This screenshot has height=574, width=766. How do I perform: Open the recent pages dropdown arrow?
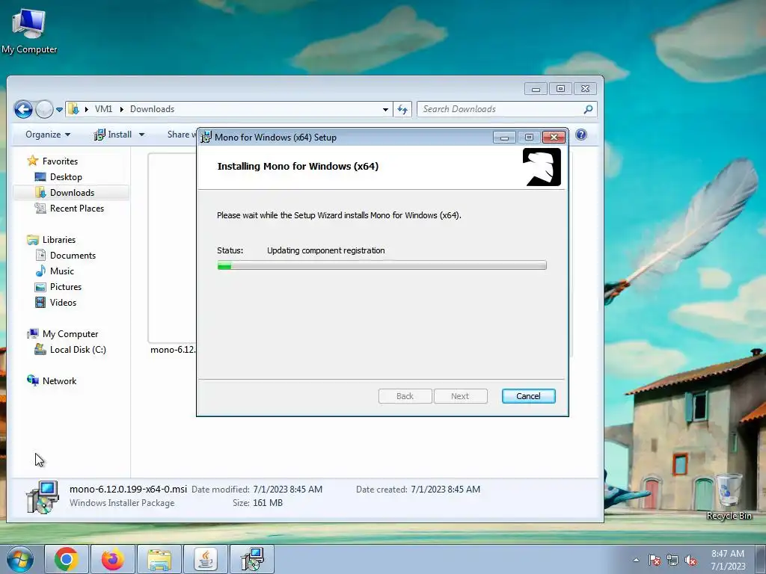click(60, 110)
